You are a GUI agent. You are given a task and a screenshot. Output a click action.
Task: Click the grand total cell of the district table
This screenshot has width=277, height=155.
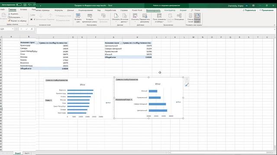(137, 57)
